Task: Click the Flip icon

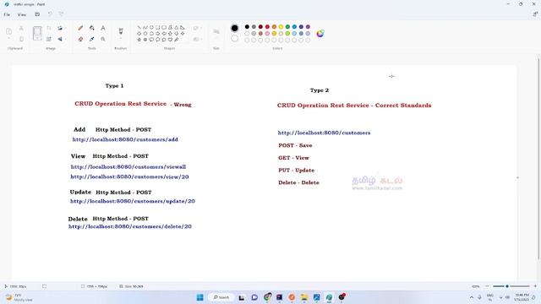Action: [60, 40]
